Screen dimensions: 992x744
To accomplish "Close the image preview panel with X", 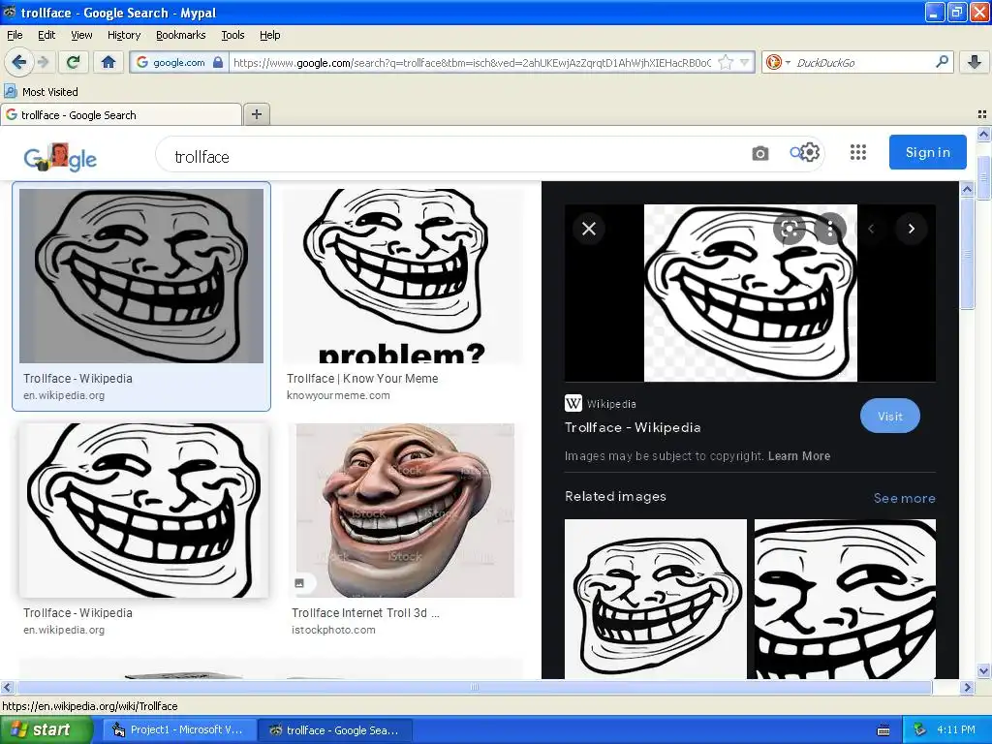I will click(588, 229).
